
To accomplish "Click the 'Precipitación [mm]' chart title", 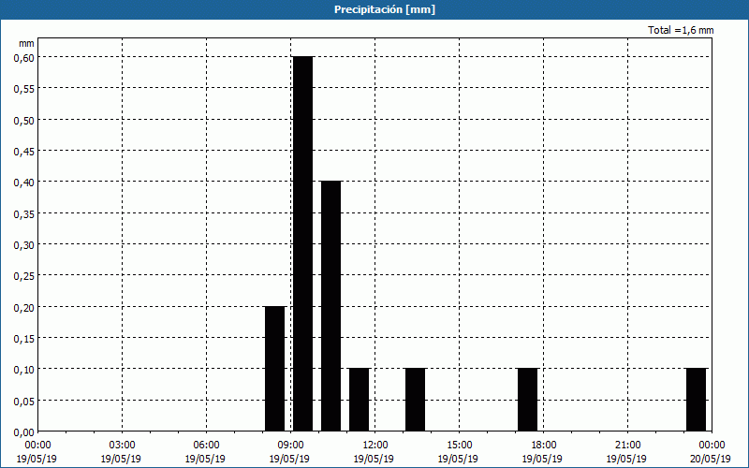I will coord(385,9).
